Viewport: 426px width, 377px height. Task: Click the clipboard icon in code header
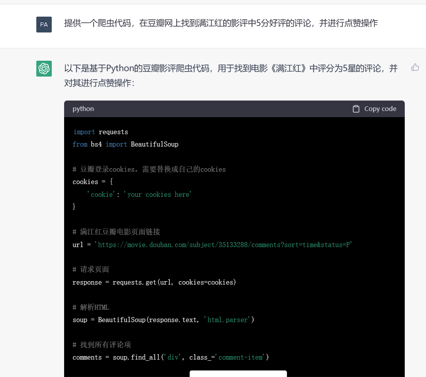pyautogui.click(x=356, y=109)
